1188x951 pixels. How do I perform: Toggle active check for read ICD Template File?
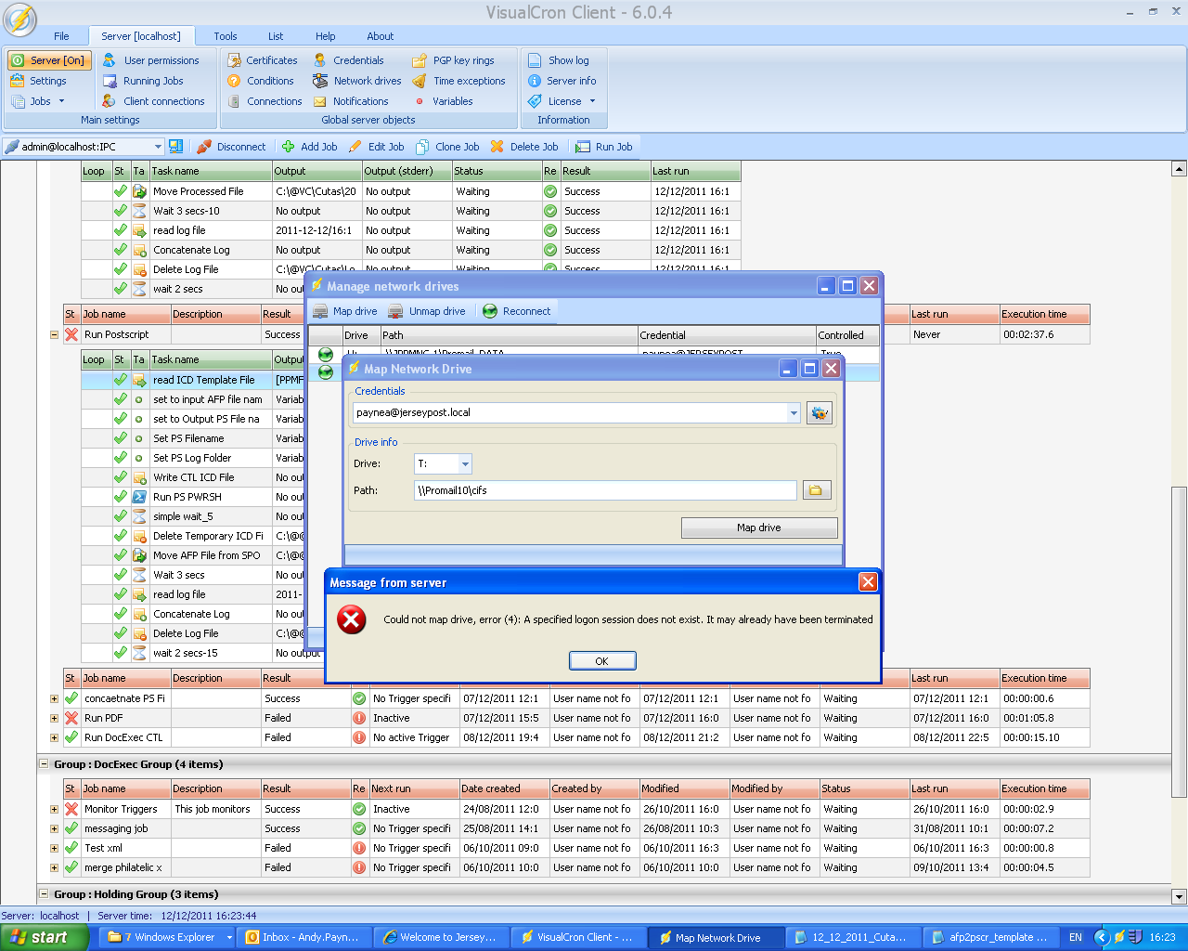(120, 380)
